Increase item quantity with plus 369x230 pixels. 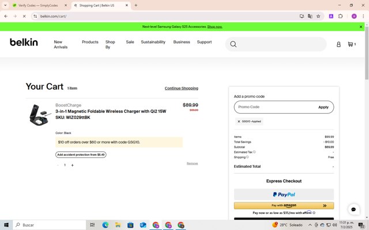click(72, 165)
